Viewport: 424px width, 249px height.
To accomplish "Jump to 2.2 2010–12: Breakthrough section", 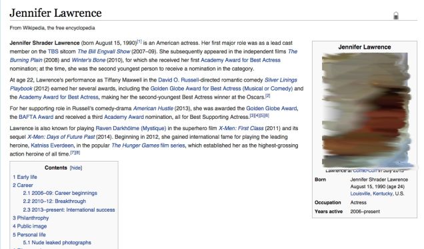I will click(55, 202).
